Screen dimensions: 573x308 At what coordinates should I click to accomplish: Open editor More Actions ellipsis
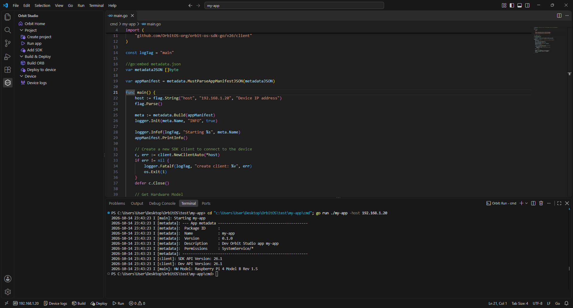coord(567,16)
